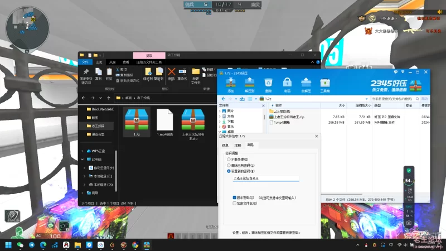Collapse 此电脑 in Explorer navigation pane

(83, 160)
